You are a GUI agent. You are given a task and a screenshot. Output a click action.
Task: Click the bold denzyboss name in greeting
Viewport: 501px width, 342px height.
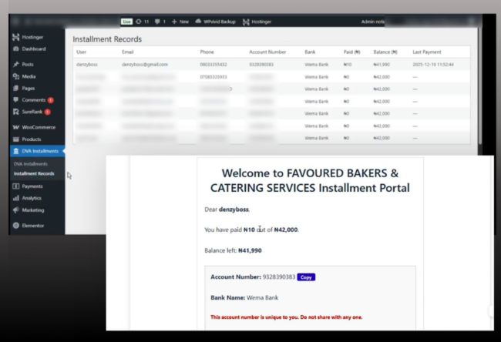(x=234, y=210)
